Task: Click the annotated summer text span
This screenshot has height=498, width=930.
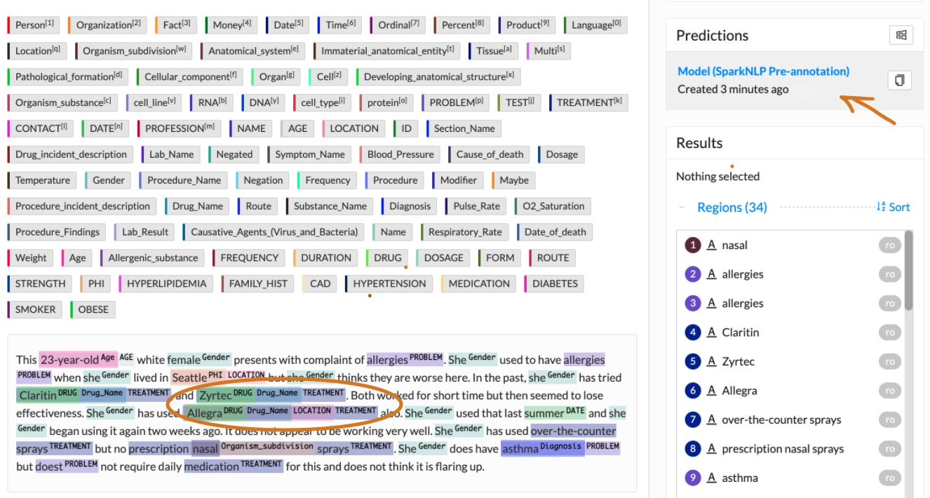Action: pyautogui.click(x=544, y=413)
